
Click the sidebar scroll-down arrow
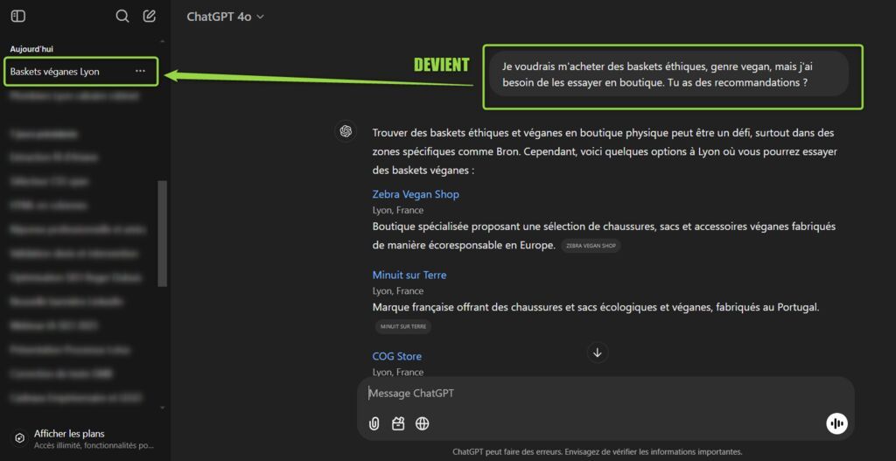point(162,408)
